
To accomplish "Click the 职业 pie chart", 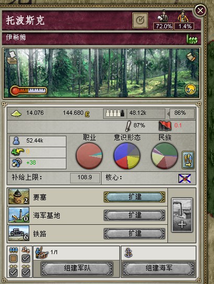I will coord(89,156).
